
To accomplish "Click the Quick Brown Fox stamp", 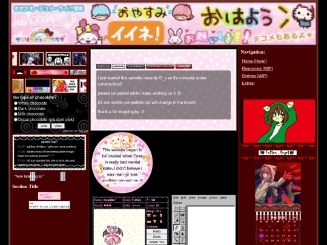I will coord(65,86).
